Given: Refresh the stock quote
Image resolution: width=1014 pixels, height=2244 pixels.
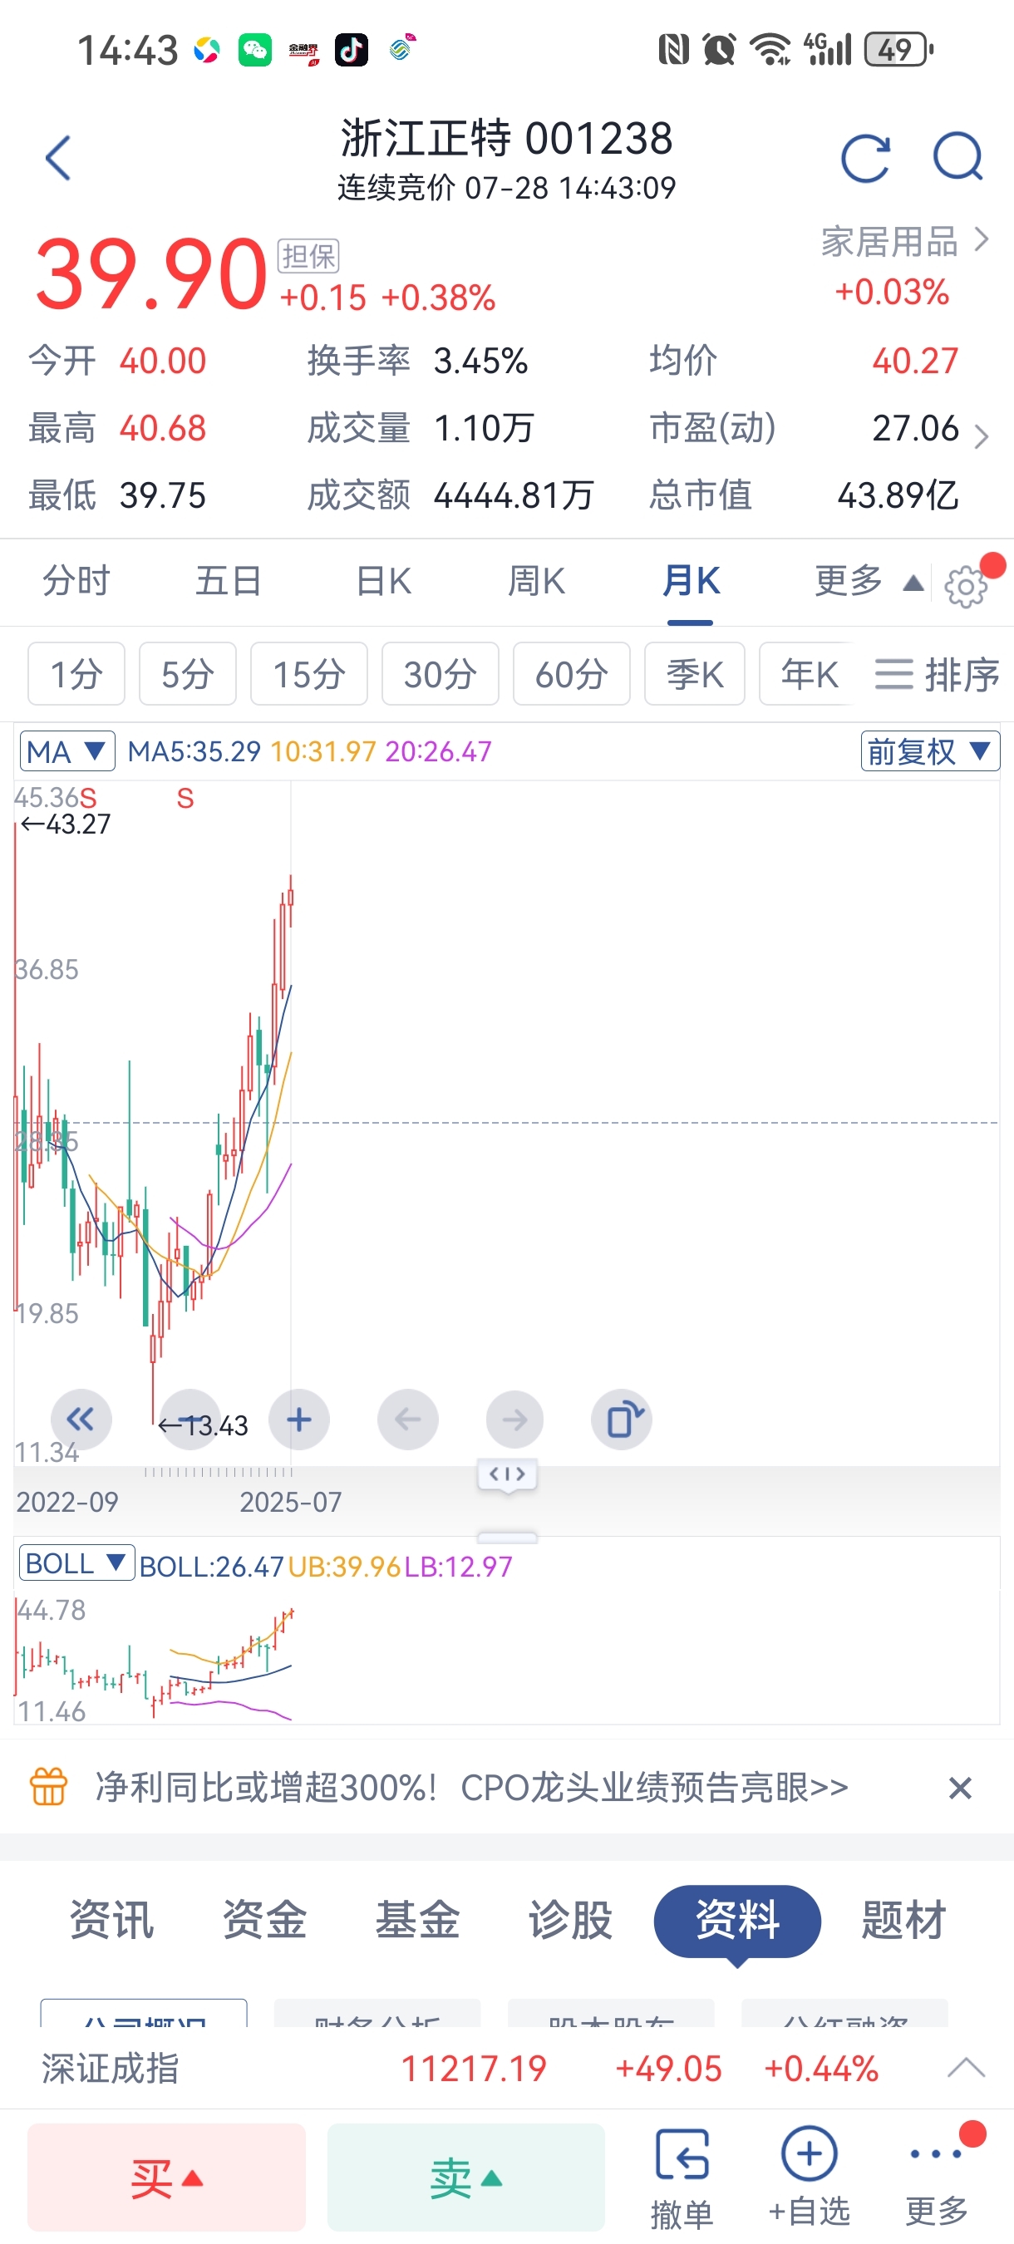Looking at the screenshot, I should (x=865, y=159).
